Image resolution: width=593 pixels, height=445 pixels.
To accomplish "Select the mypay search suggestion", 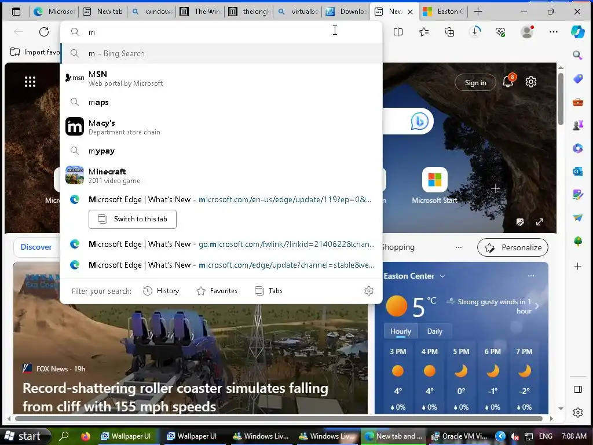I will (221, 151).
